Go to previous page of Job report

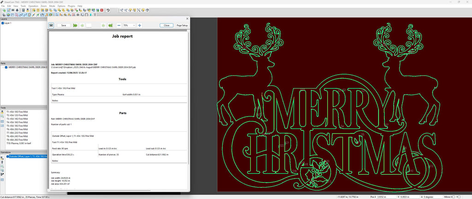coord(83,25)
